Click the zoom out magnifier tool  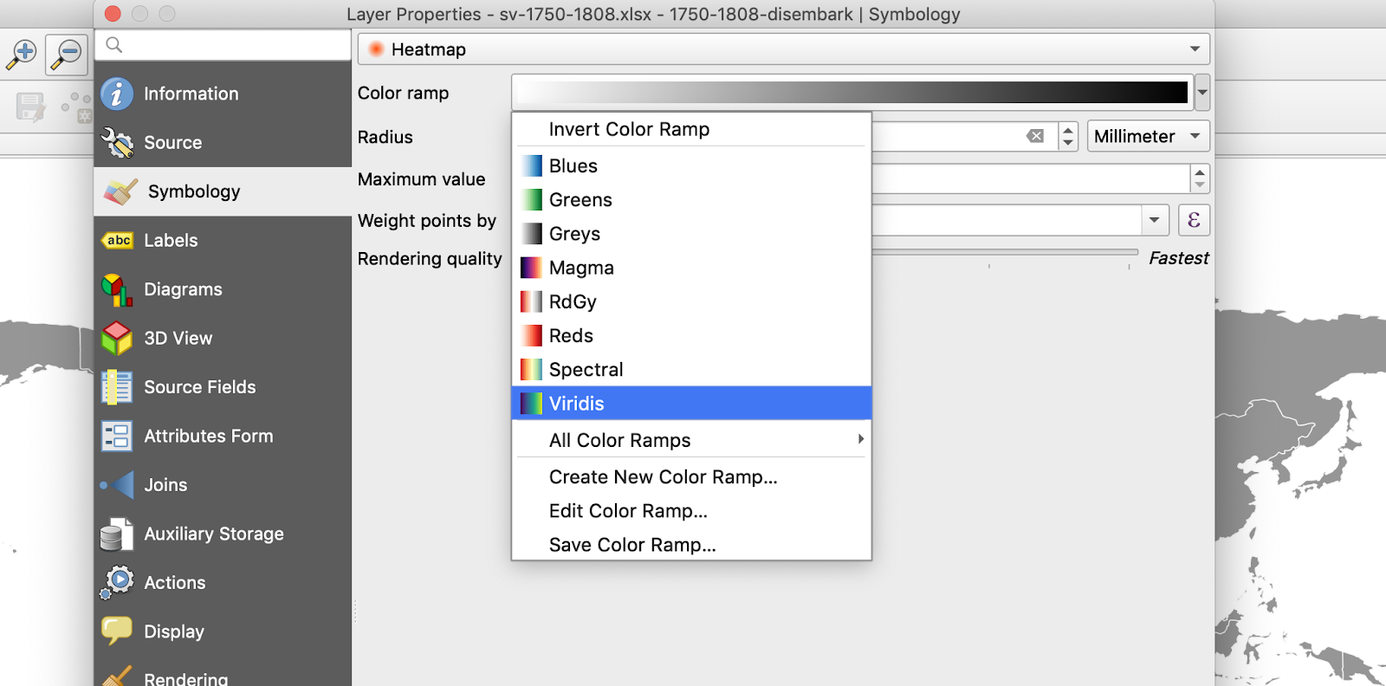click(67, 54)
